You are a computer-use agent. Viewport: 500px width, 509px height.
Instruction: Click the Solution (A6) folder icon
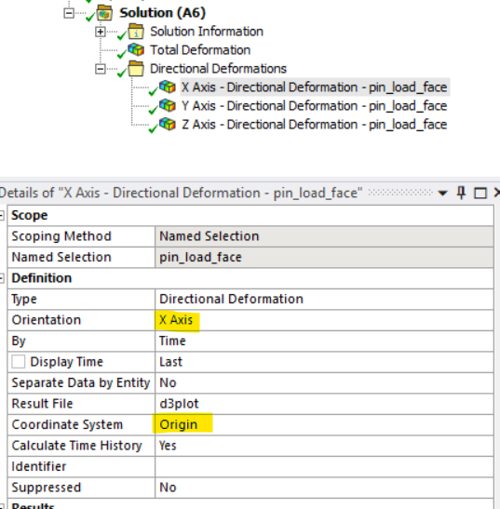coord(104,13)
